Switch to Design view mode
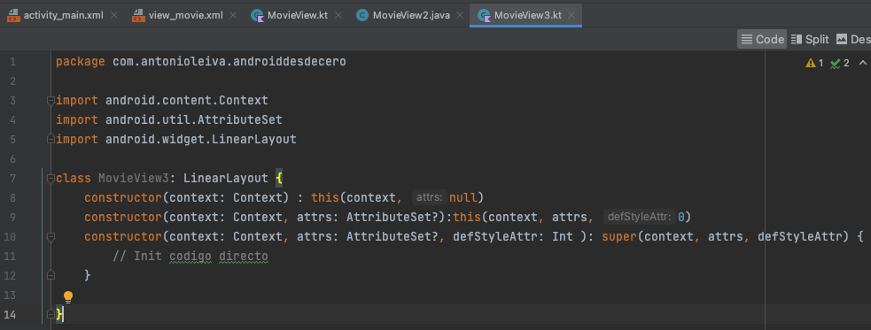871x330 pixels. click(x=852, y=40)
